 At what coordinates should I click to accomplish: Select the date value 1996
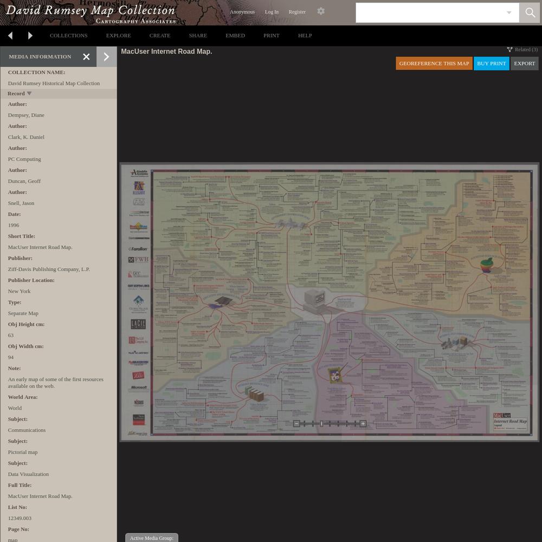click(x=14, y=225)
